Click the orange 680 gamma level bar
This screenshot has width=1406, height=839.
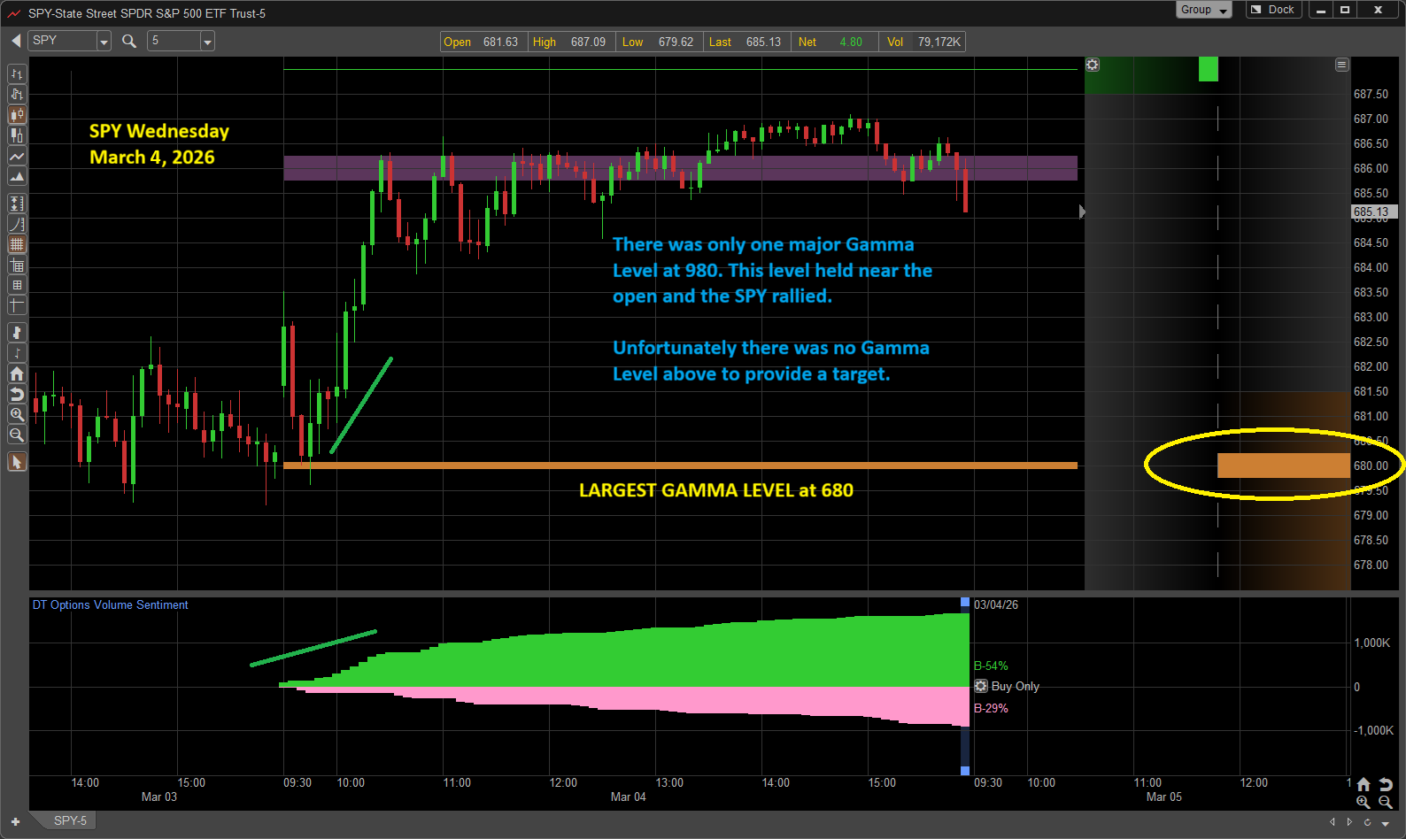[1282, 466]
